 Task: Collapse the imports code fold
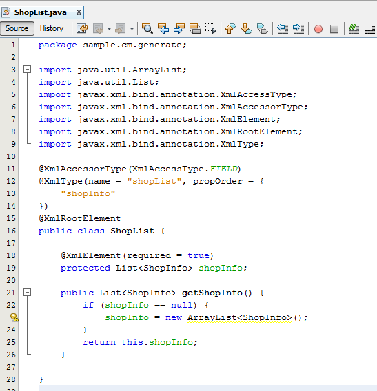pyautogui.click(x=27, y=70)
